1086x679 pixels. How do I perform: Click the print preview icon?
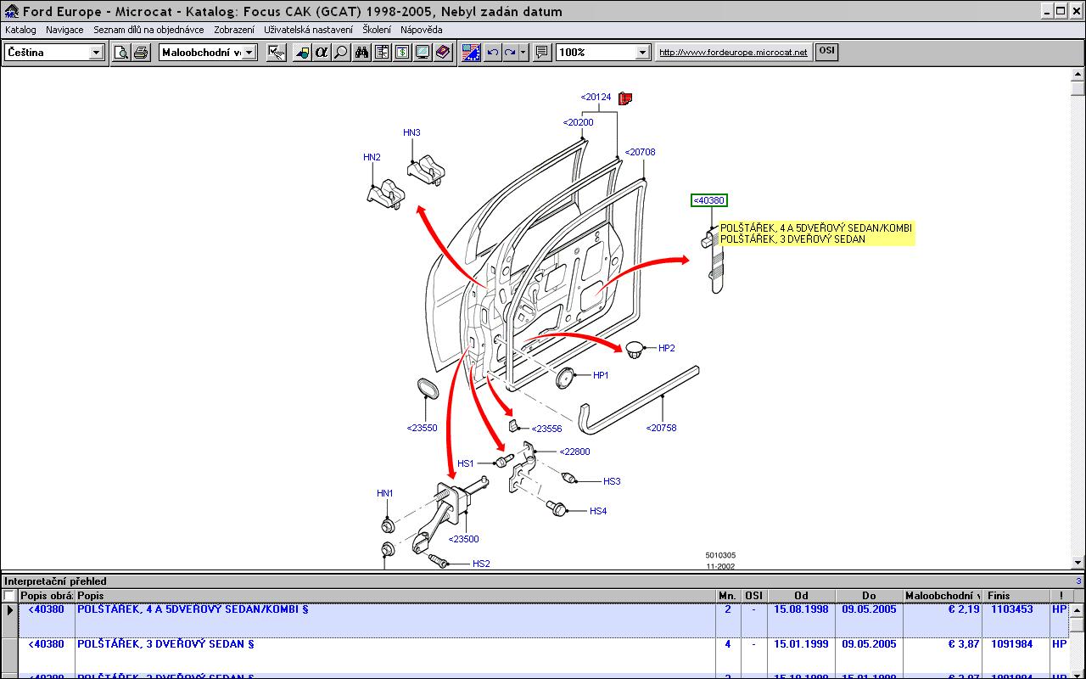(x=122, y=53)
